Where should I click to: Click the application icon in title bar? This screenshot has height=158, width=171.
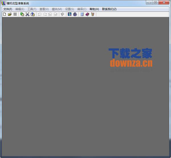pos(4,3)
